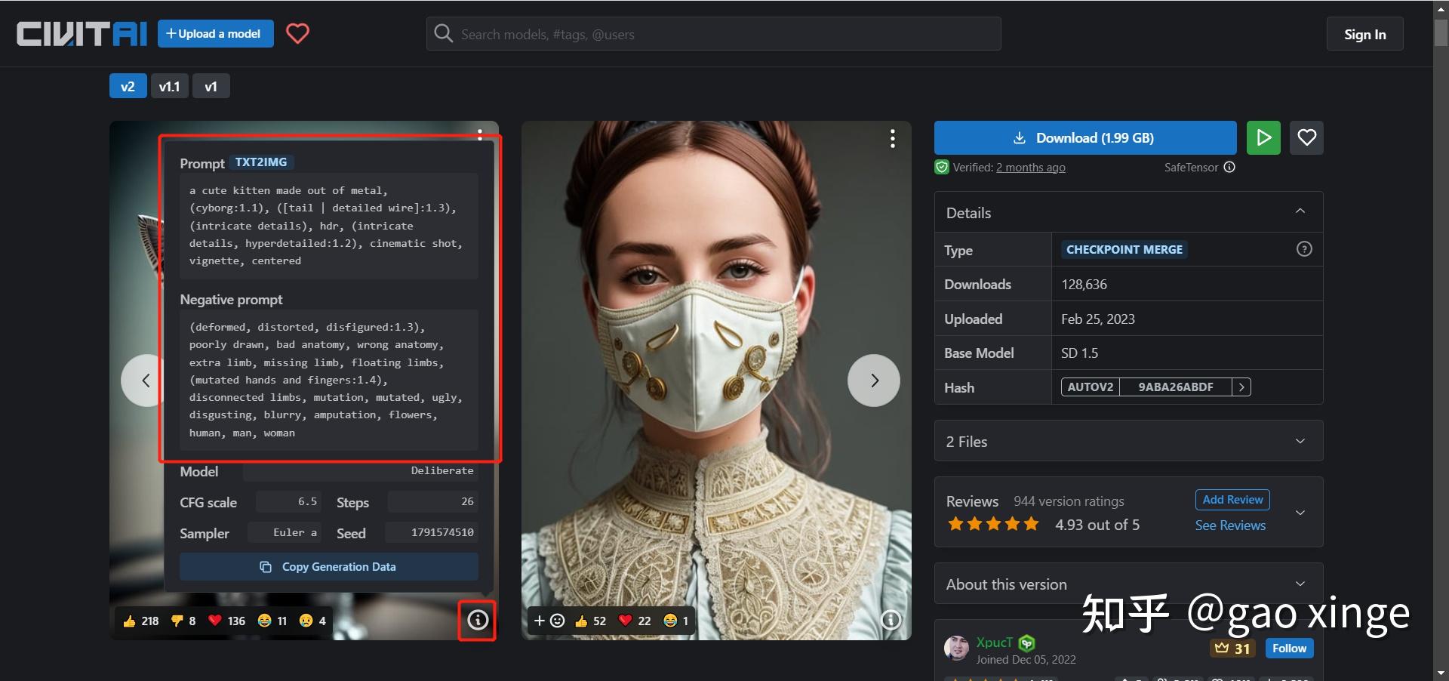Viewport: 1449px width, 681px height.
Task: Click the red heart icon beside Upload
Action: click(297, 33)
